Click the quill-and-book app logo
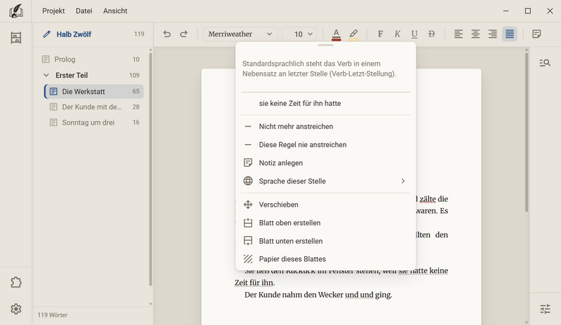 [x=15, y=11]
